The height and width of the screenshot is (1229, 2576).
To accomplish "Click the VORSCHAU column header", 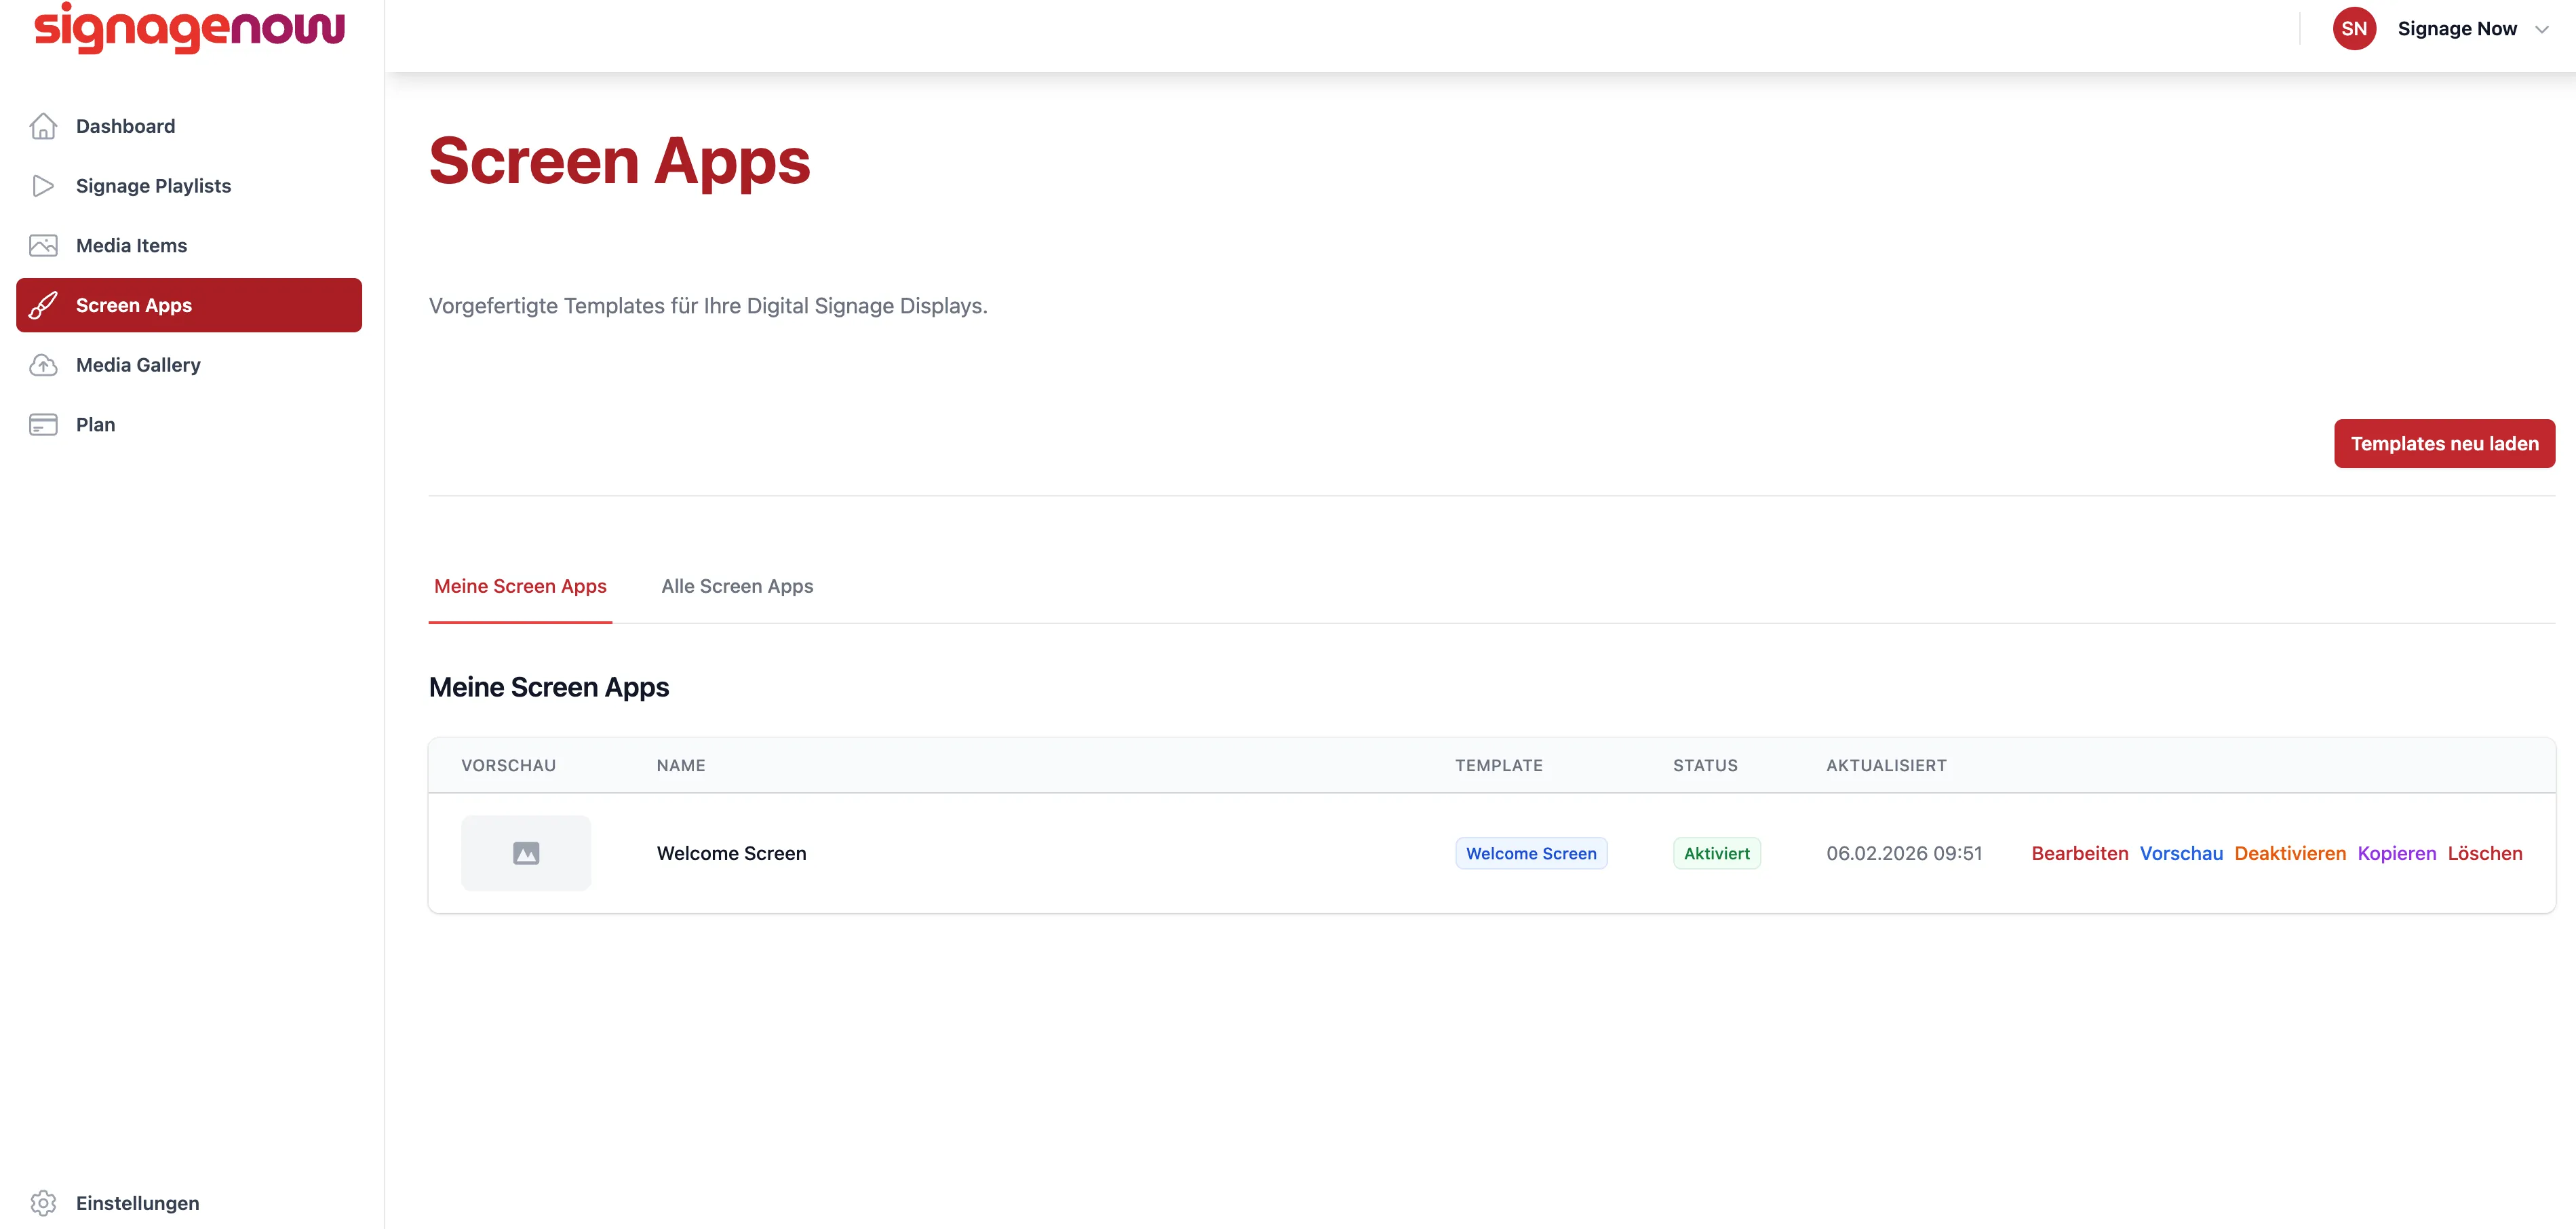I will [508, 766].
